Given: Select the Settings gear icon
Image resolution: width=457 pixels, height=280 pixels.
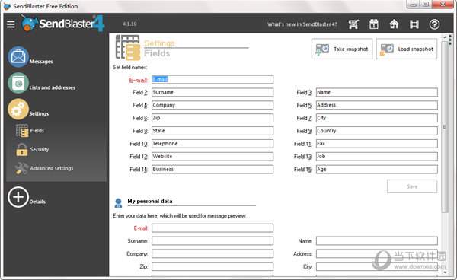Looking at the screenshot, I should point(18,109).
